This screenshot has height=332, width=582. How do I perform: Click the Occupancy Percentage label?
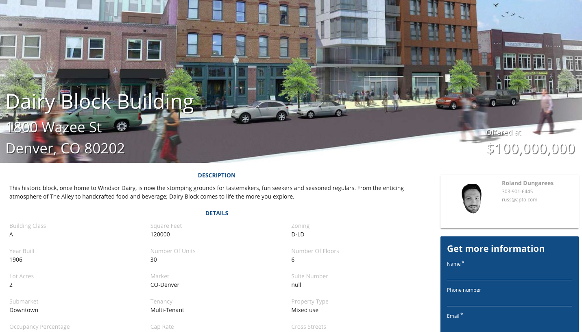39,327
